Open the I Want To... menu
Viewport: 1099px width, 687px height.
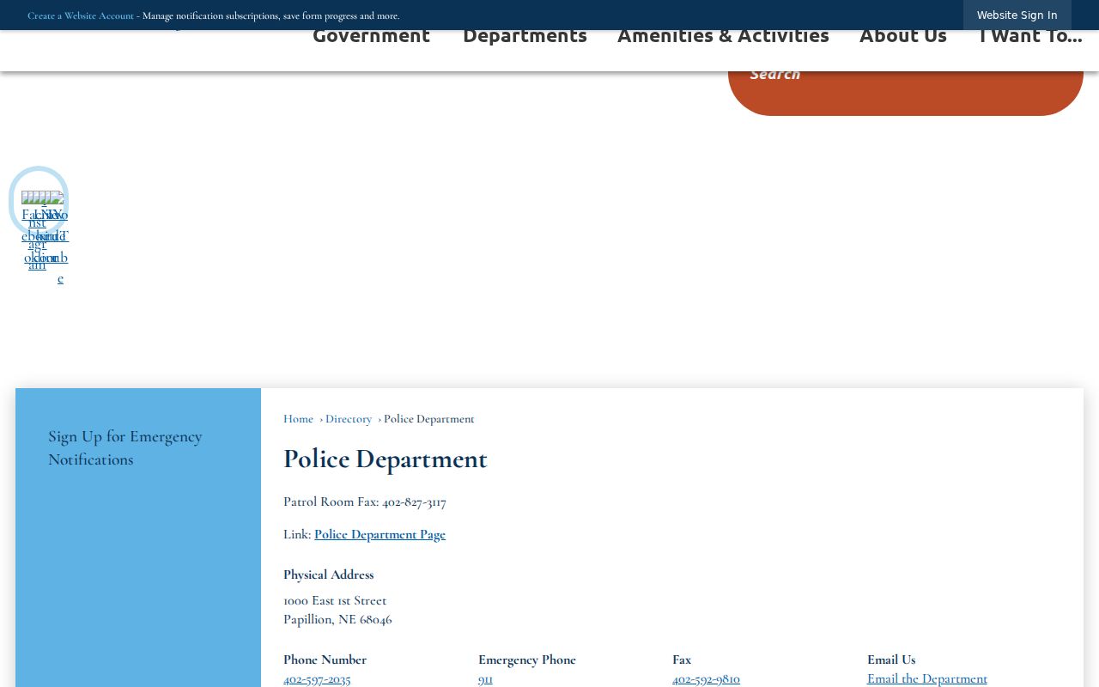tap(1030, 36)
